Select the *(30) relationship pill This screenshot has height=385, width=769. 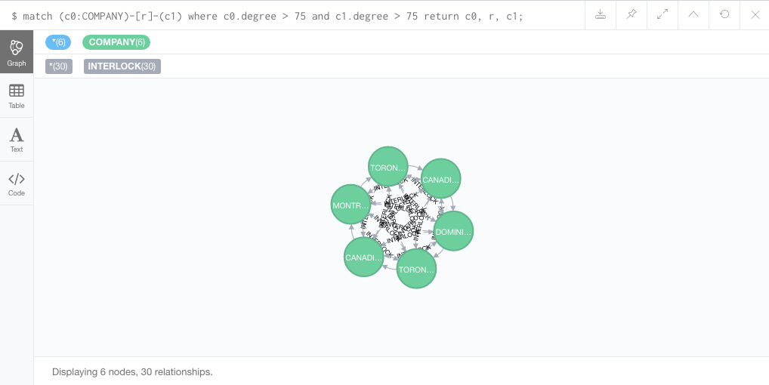click(x=59, y=66)
